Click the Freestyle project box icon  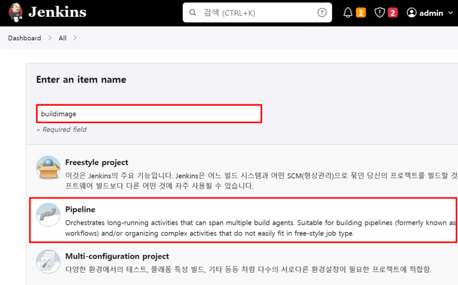(x=48, y=168)
